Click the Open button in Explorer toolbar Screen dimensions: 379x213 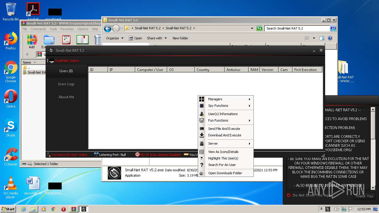pyautogui.click(x=135, y=38)
